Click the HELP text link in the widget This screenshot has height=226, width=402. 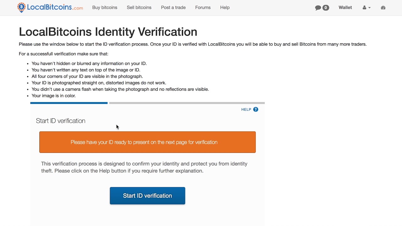coord(246,110)
